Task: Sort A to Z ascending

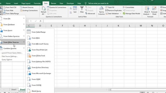Action: coord(71,8)
